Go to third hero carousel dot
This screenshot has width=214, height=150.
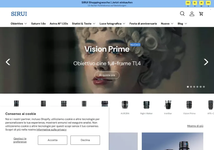[194, 87]
